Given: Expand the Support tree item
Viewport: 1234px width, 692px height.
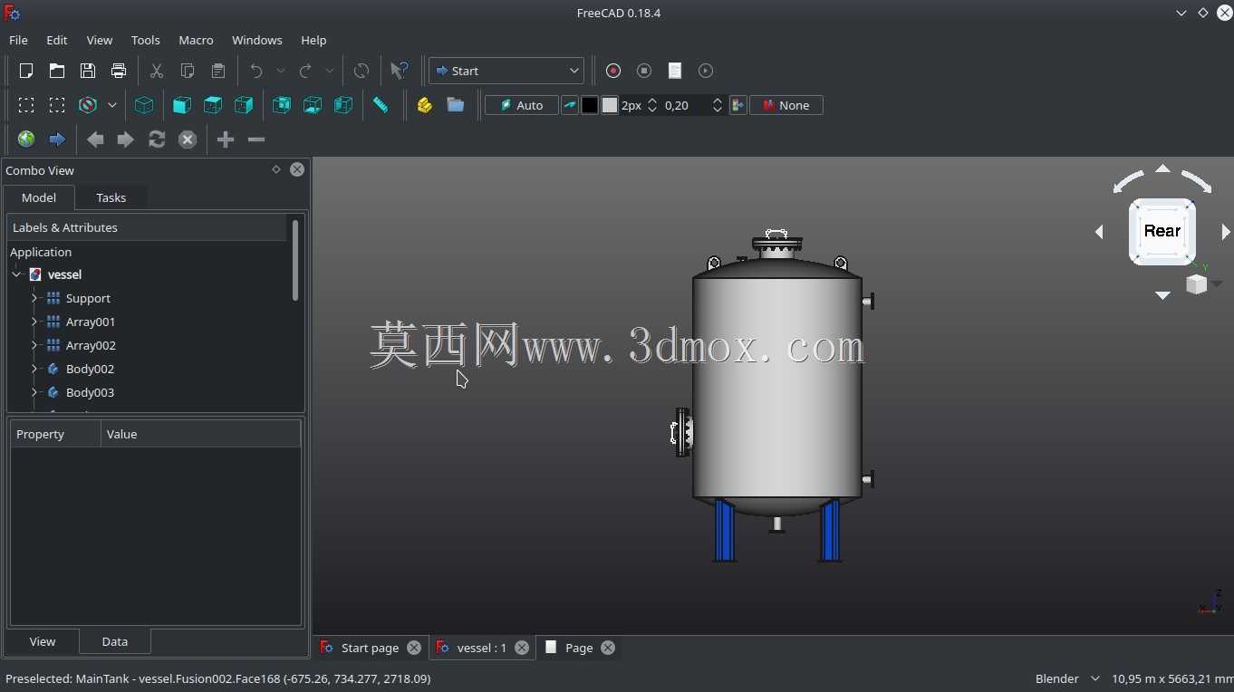Looking at the screenshot, I should 34,298.
